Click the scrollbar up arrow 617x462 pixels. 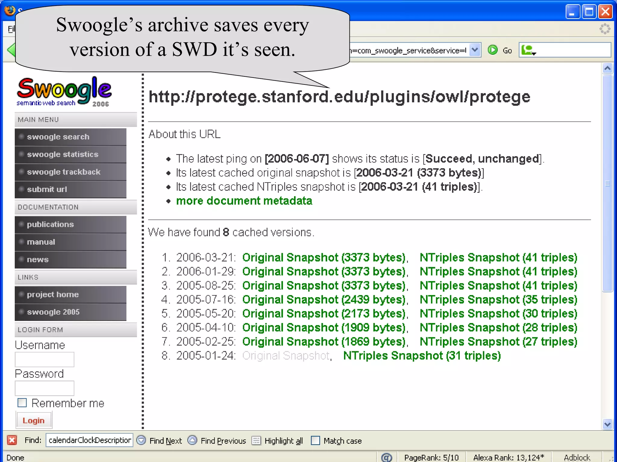point(607,69)
